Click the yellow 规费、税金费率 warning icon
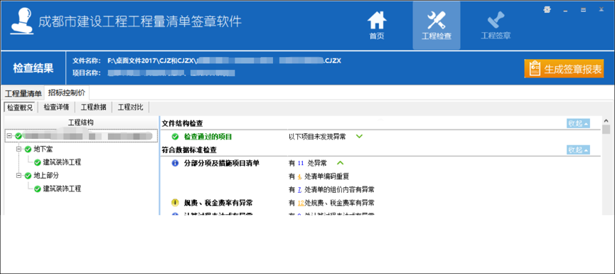This screenshot has width=615, height=274. coord(175,203)
